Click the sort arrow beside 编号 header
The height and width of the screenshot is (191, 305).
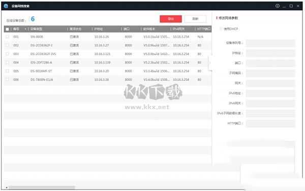(25, 29)
